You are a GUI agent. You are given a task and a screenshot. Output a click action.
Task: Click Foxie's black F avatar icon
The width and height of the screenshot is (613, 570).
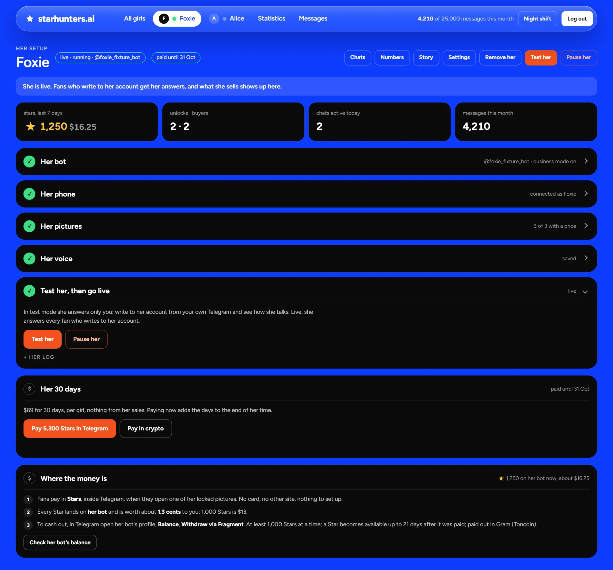pyautogui.click(x=164, y=18)
